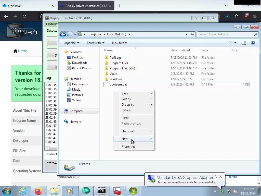Open Share with submenu in context menu
Screen dimensions: 261x196
point(134,131)
